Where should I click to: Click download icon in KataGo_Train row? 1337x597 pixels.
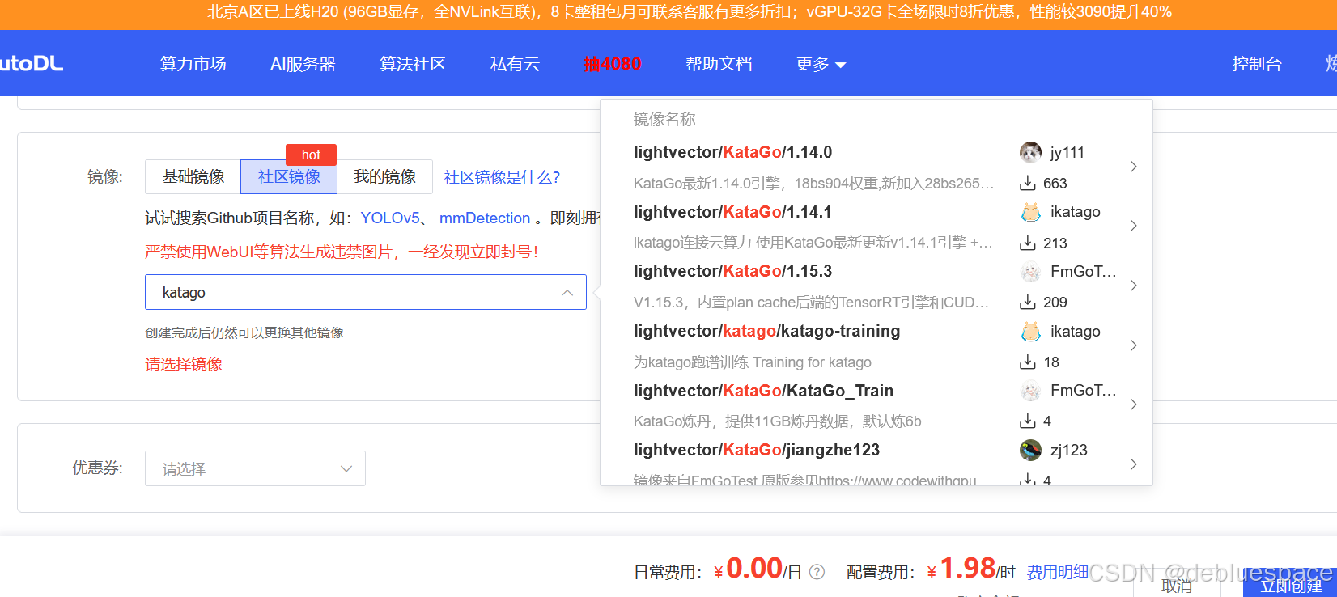tap(1028, 421)
